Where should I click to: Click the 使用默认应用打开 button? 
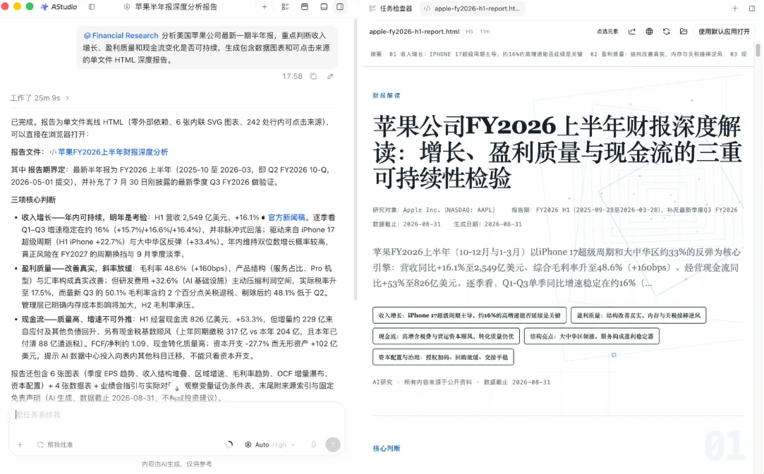724,32
